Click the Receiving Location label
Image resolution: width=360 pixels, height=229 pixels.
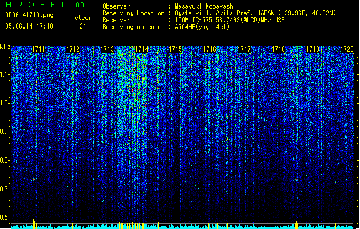(133, 13)
